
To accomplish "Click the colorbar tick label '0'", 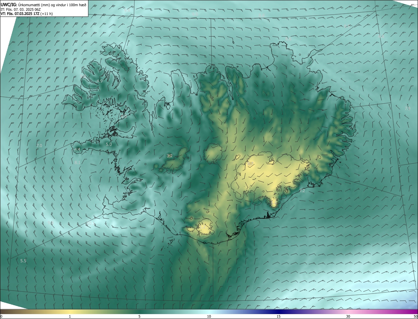I will point(1,316).
